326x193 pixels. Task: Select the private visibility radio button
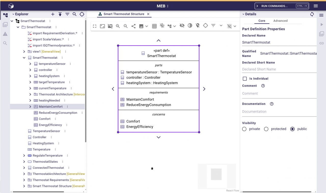coord(244,129)
